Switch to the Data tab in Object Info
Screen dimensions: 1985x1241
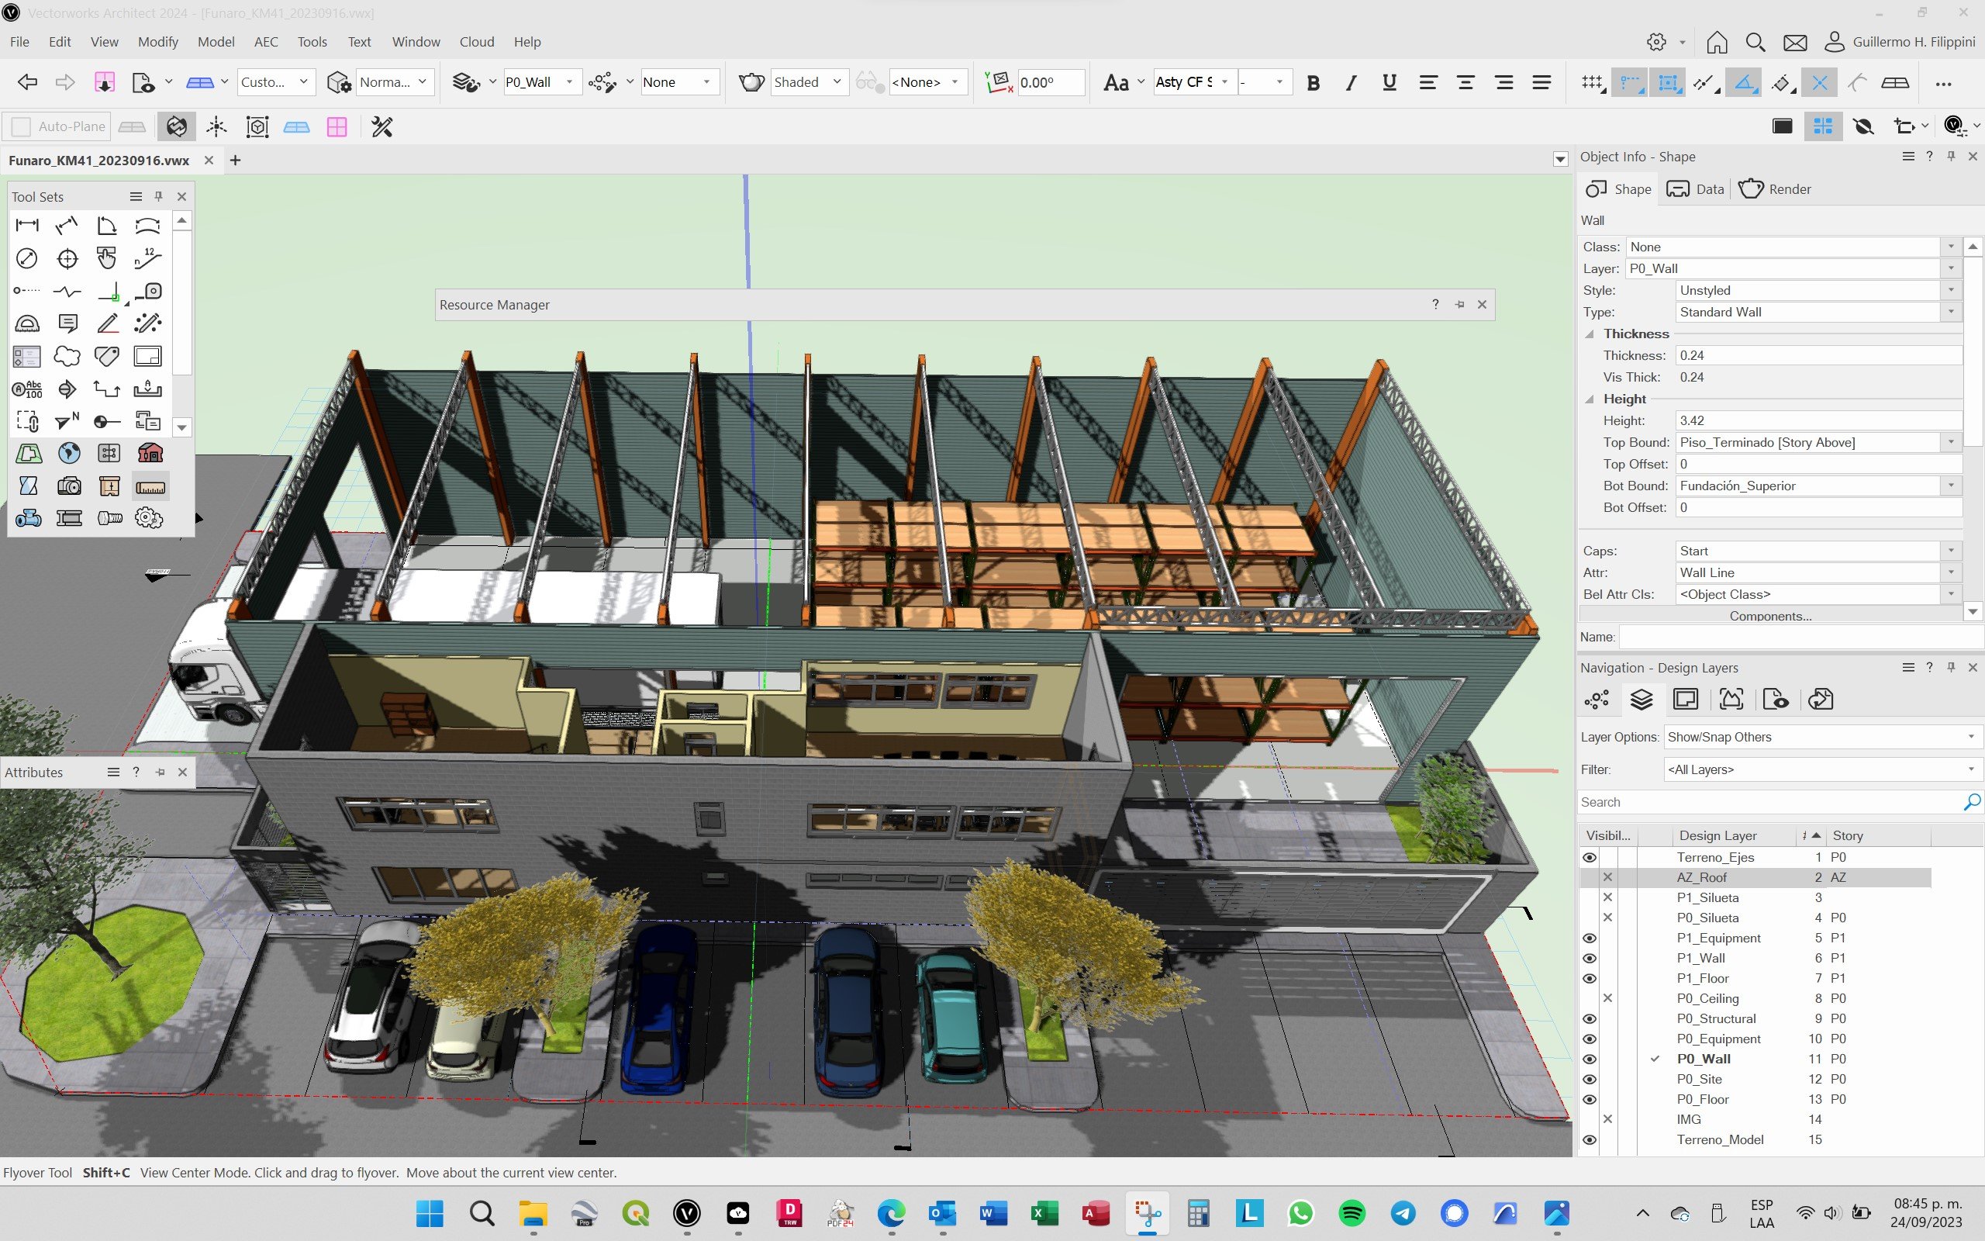[x=1696, y=188]
